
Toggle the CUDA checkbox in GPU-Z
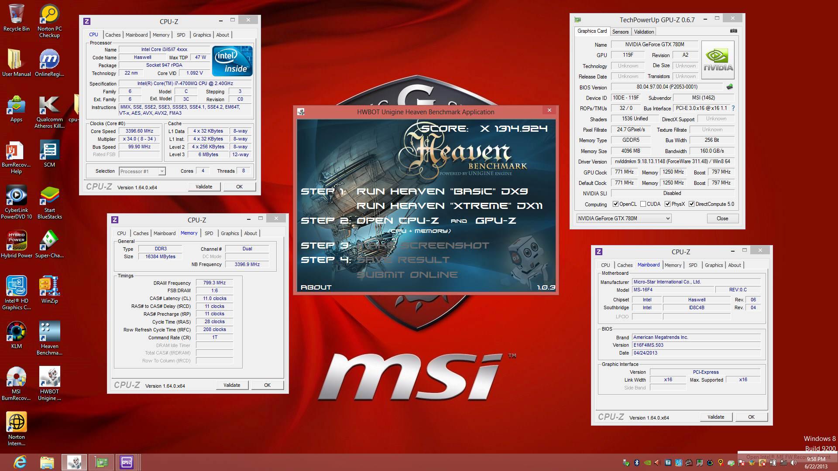pyautogui.click(x=643, y=204)
